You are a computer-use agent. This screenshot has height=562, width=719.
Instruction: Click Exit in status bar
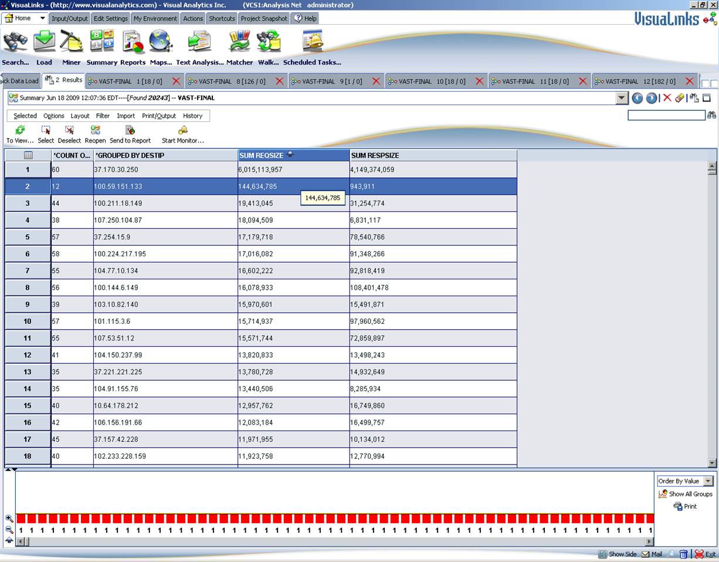pos(706,554)
